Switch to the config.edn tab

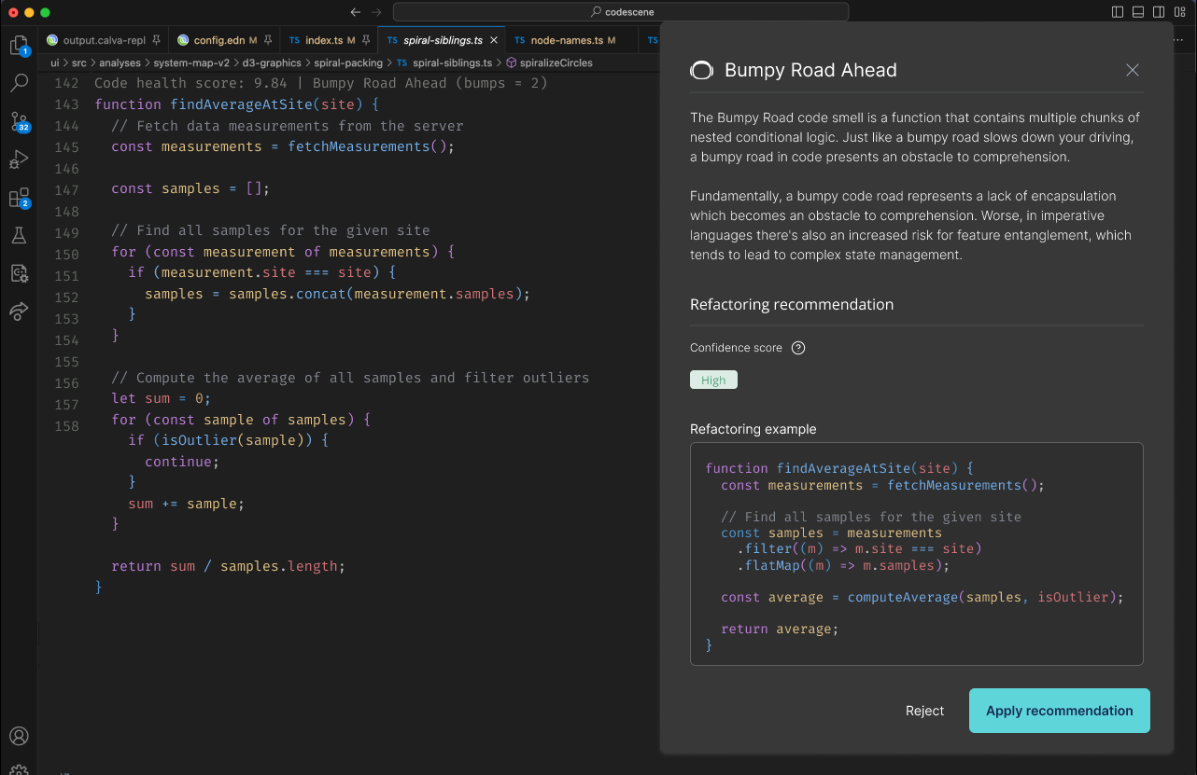coord(218,40)
